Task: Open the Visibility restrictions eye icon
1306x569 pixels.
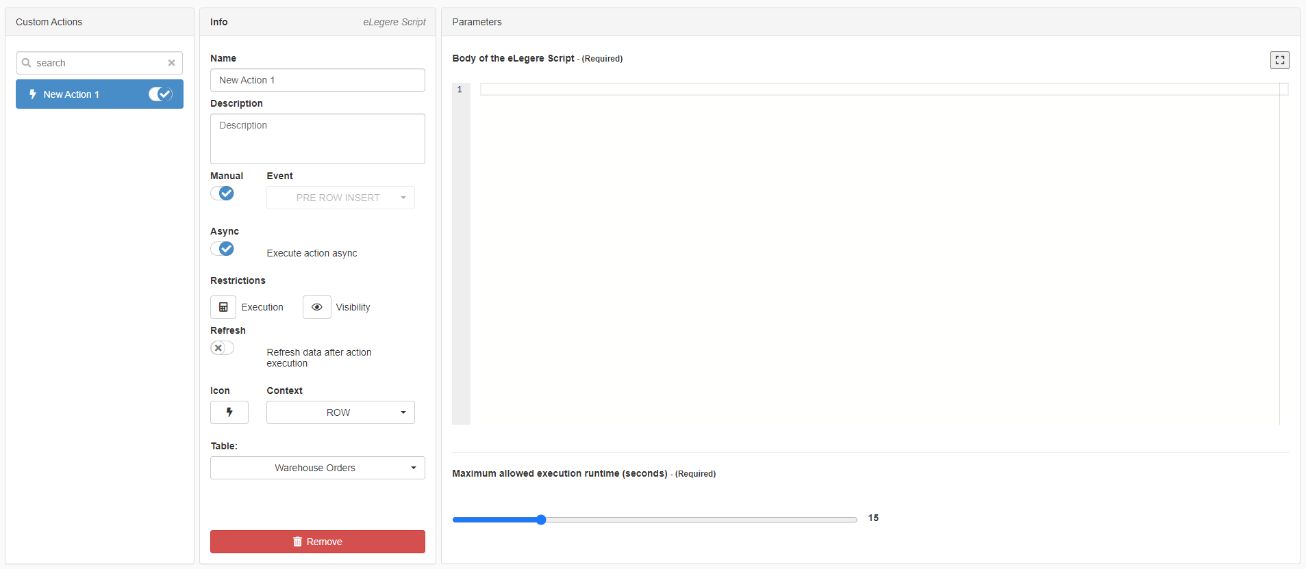Action: [x=316, y=307]
